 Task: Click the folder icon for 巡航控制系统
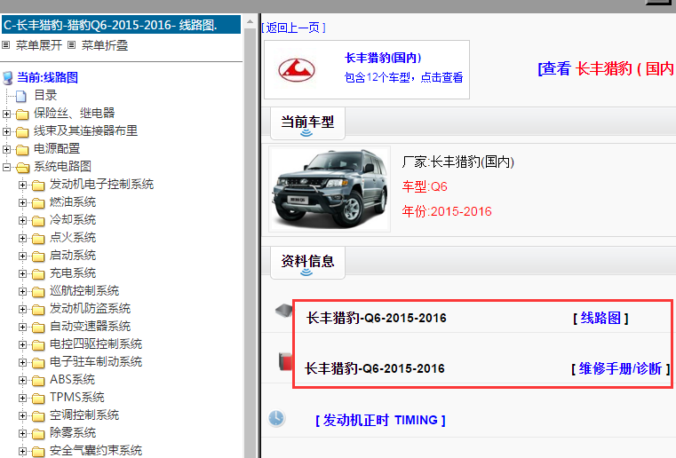click(38, 292)
